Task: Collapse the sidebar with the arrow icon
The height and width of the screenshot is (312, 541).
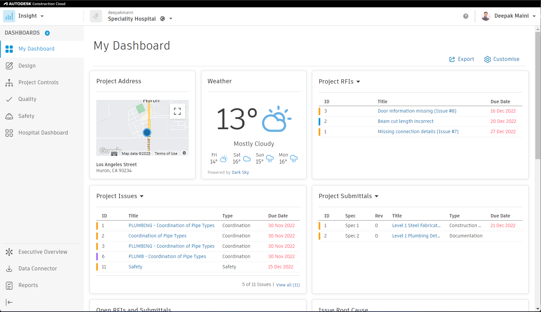Action: tap(9, 302)
